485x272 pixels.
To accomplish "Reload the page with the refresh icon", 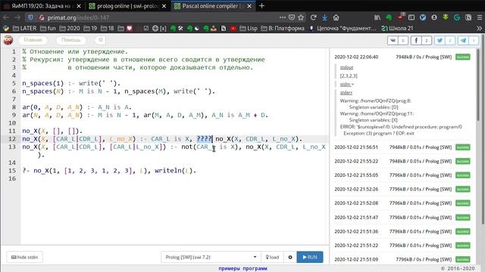I will pos(313,17).
